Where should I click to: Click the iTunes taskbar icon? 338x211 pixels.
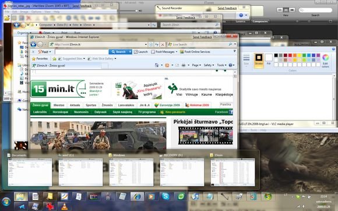click(195, 196)
